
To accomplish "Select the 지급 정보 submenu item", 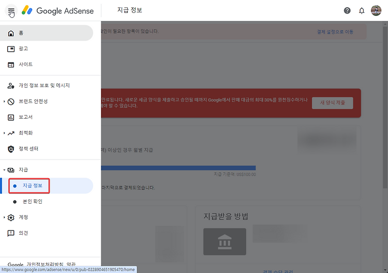I will click(x=47, y=185).
